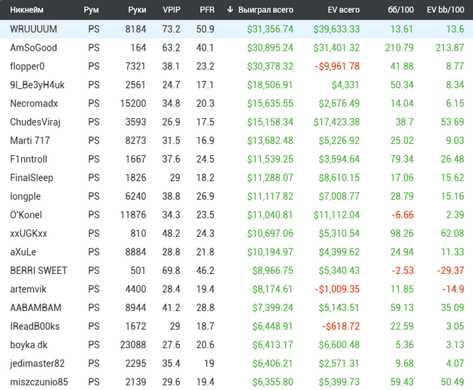Click negative EV bb/100 value -29.37

coord(451,271)
